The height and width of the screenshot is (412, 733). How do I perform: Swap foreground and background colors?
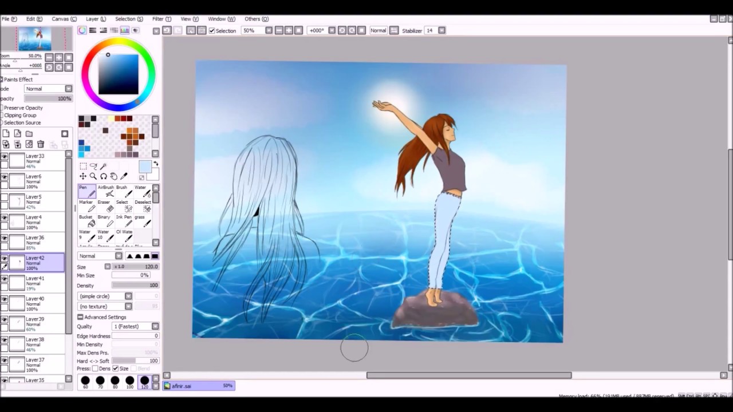click(x=155, y=165)
